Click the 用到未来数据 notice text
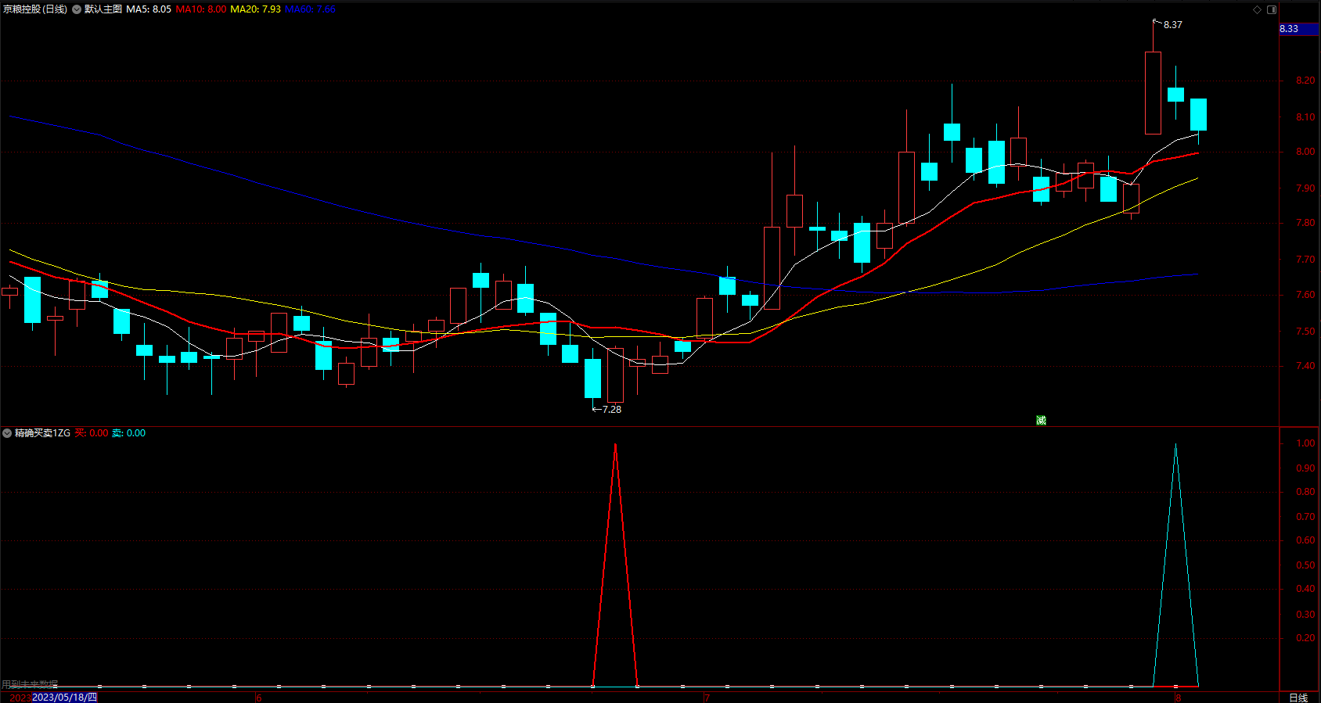Image resolution: width=1321 pixels, height=703 pixels. 30,684
